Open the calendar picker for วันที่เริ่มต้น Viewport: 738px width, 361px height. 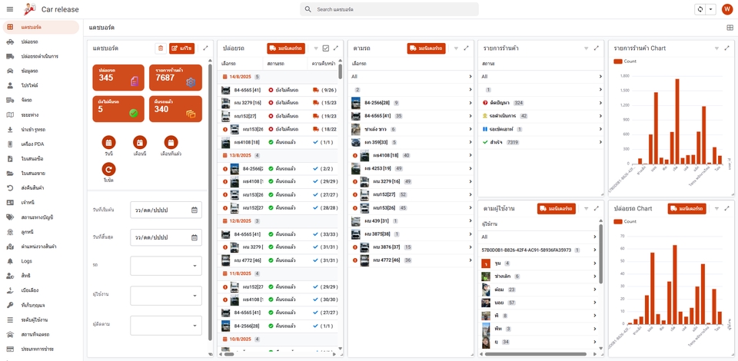(x=194, y=210)
